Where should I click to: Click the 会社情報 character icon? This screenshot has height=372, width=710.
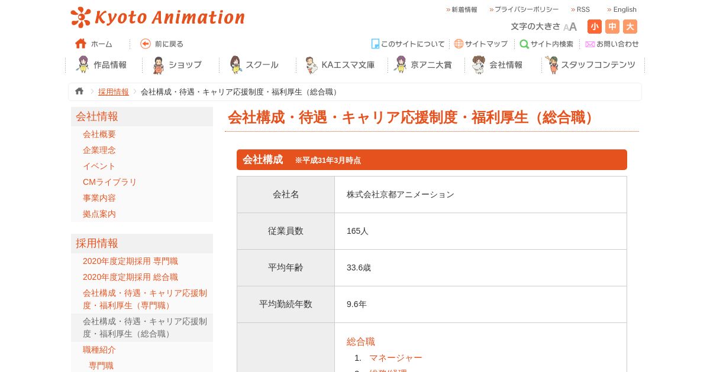[479, 64]
